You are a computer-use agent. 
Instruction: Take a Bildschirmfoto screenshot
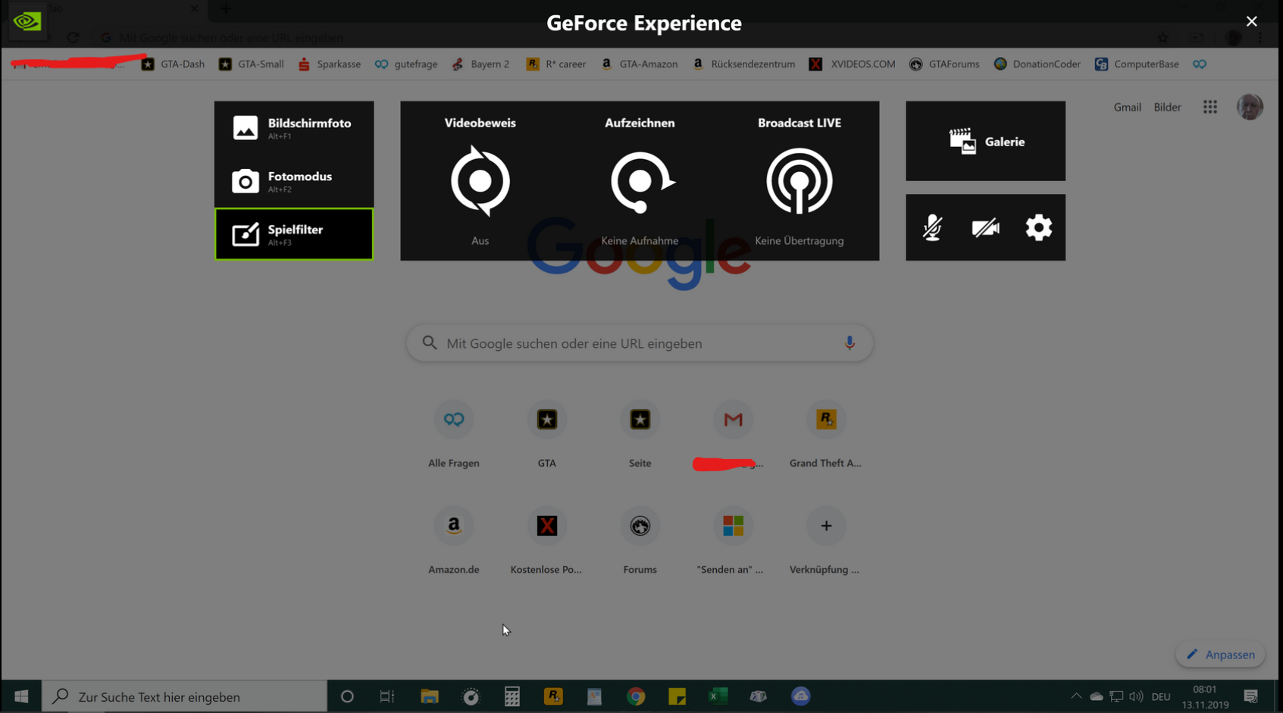click(293, 128)
